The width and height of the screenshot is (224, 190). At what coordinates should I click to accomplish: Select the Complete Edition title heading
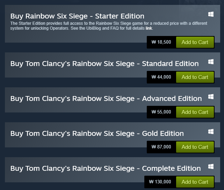[x=106, y=169]
